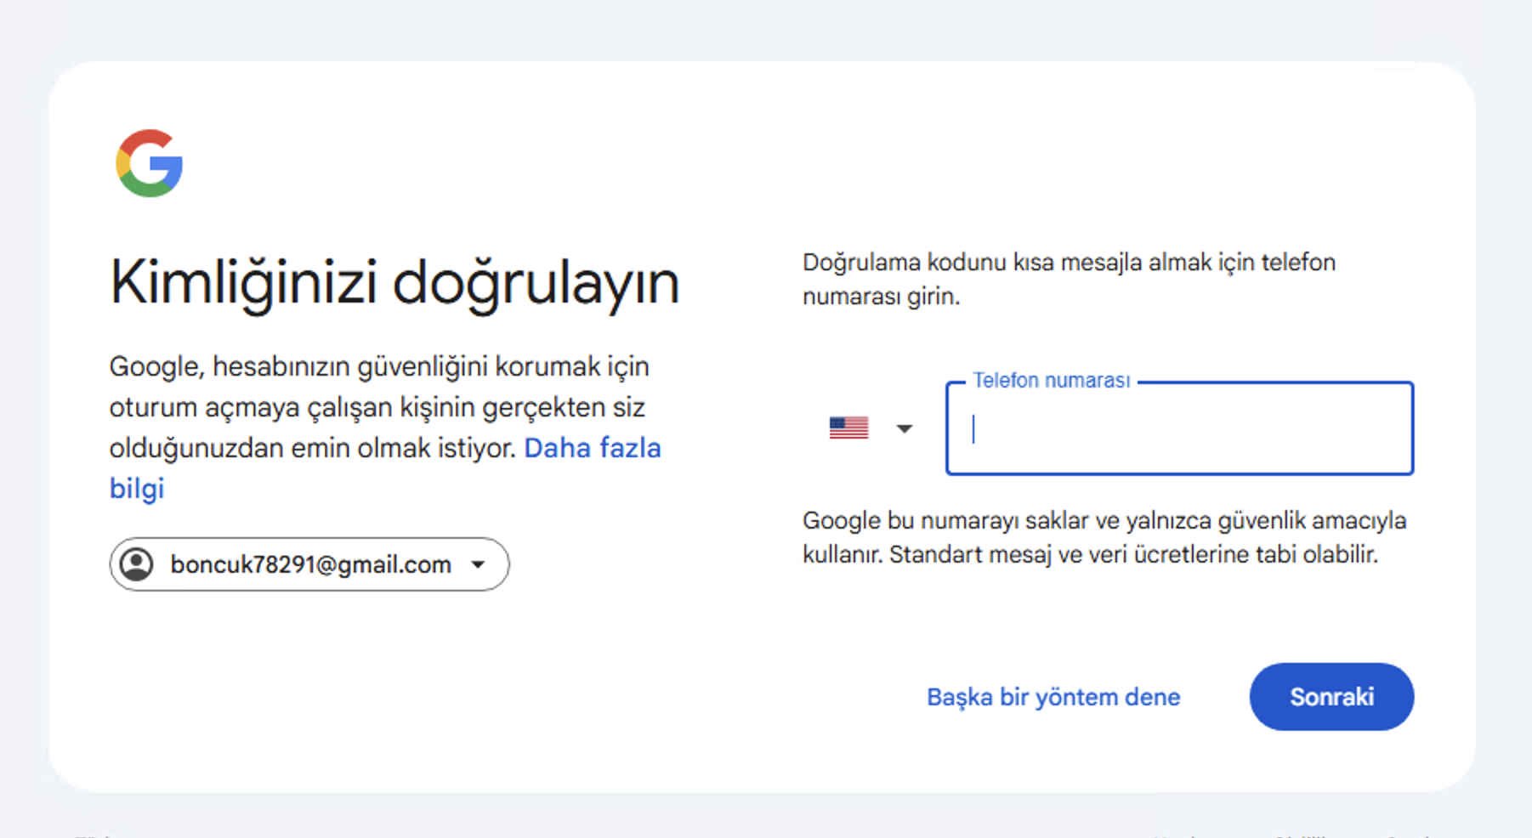Click the Kimliğinizi doğrulayın heading
The image size is (1532, 838).
394,283
